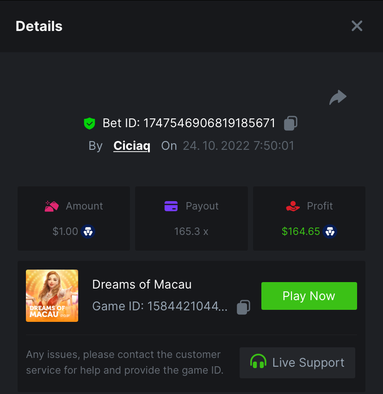The image size is (383, 394).
Task: Open the Ciciaq user profile link
Action: [x=132, y=146]
